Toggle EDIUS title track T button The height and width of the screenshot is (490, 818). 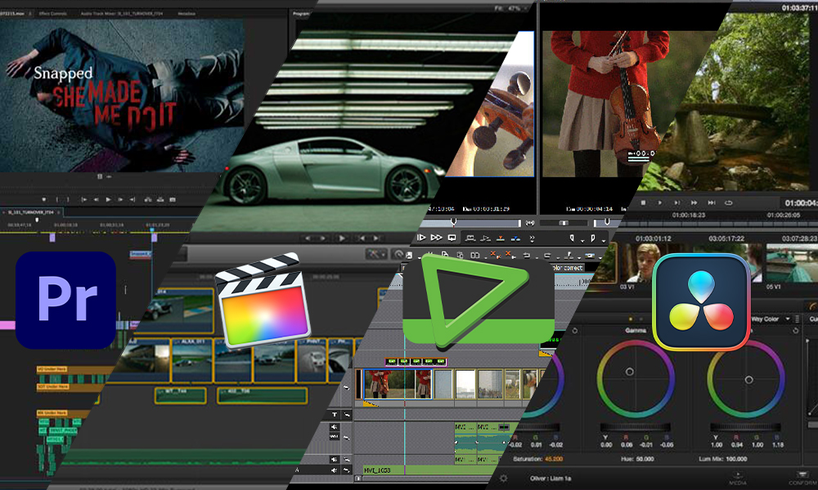click(335, 415)
